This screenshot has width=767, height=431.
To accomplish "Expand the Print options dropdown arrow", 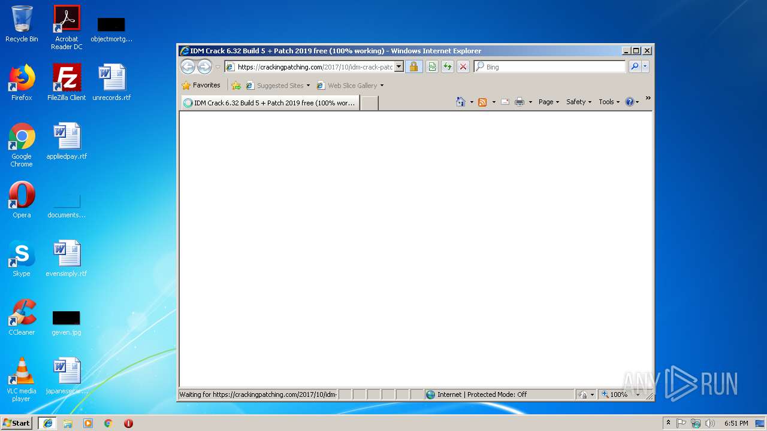I will click(x=530, y=102).
